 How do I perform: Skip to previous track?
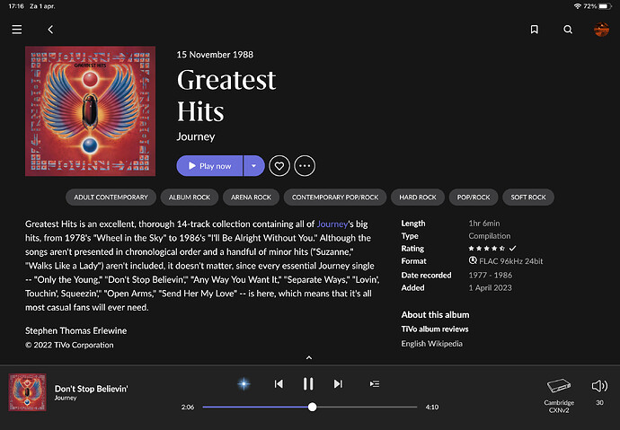tap(279, 384)
